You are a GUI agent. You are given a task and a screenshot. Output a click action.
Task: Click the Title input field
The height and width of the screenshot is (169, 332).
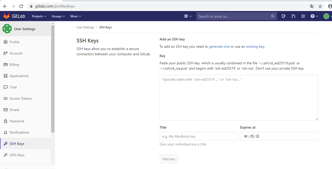point(198,136)
